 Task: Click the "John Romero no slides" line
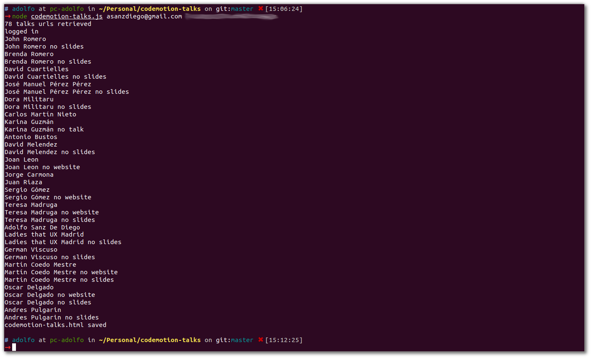click(44, 46)
